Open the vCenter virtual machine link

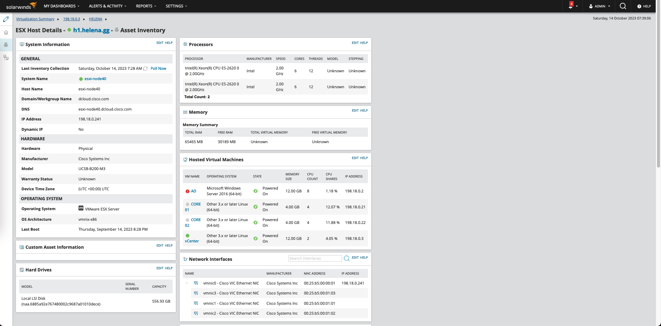[192, 241]
